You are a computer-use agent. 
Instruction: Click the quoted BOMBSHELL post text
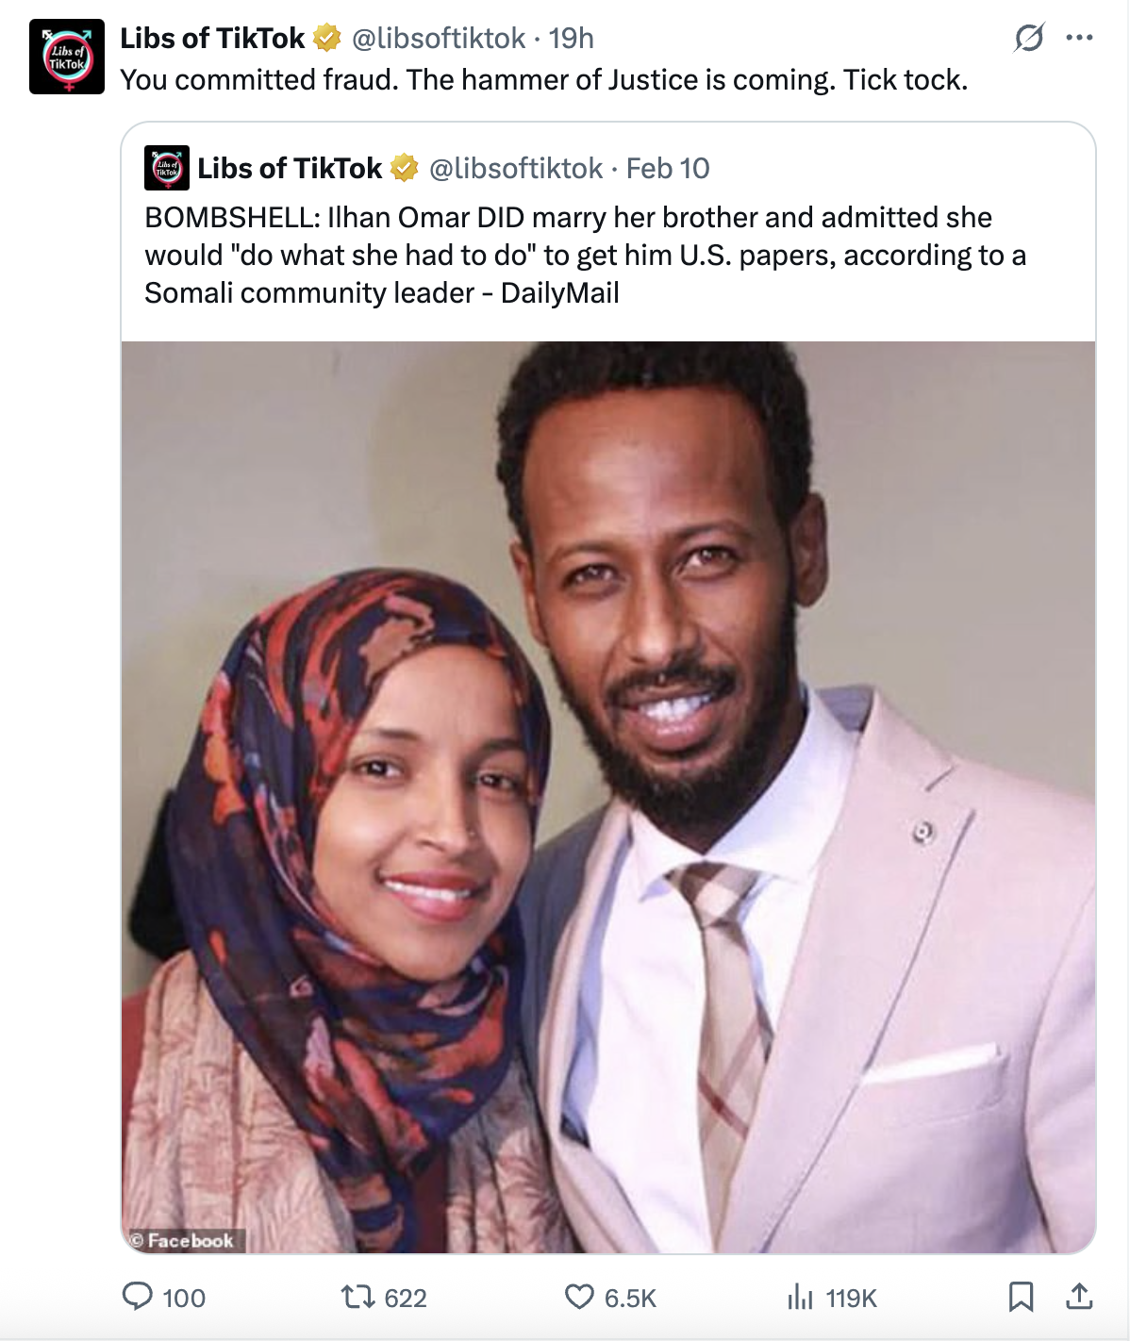(585, 255)
